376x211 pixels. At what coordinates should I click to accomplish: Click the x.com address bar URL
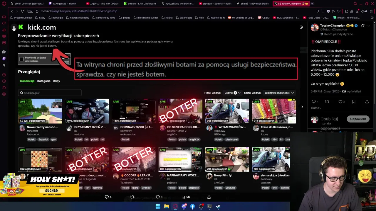79,11
